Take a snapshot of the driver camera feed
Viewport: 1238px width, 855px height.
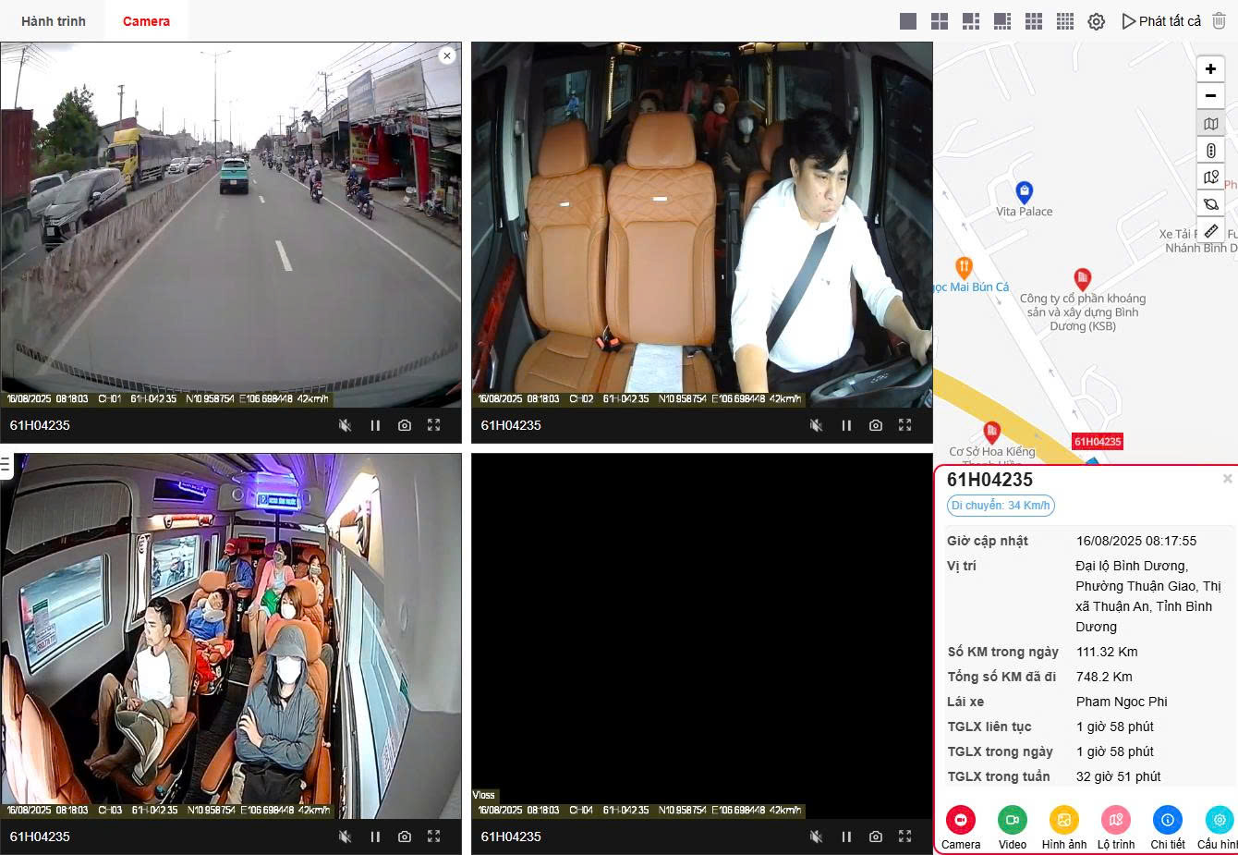pyautogui.click(x=875, y=424)
